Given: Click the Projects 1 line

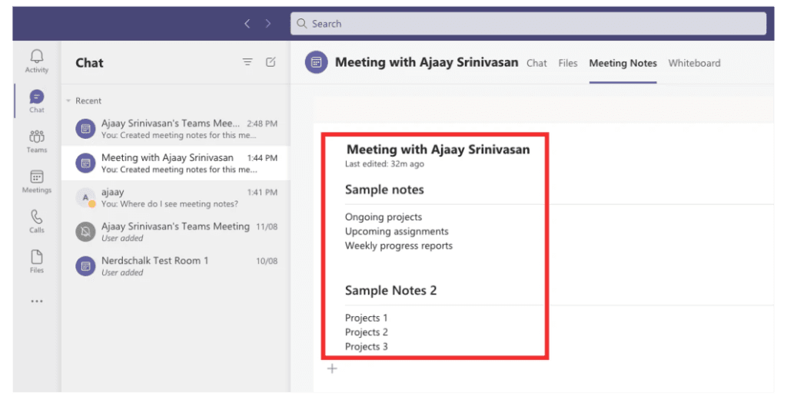Looking at the screenshot, I should click(366, 318).
